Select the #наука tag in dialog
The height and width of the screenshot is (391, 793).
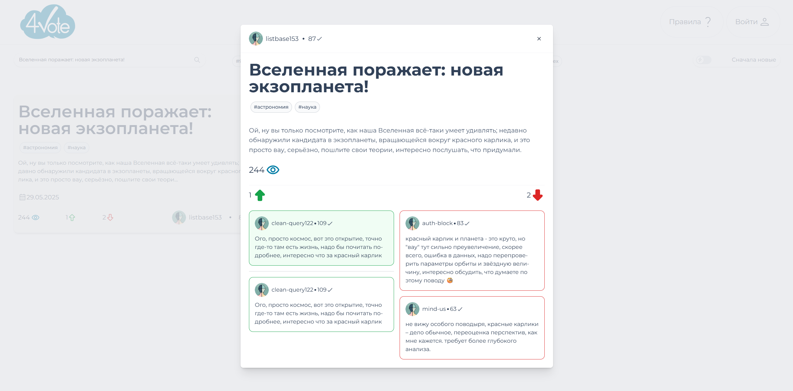click(x=307, y=107)
